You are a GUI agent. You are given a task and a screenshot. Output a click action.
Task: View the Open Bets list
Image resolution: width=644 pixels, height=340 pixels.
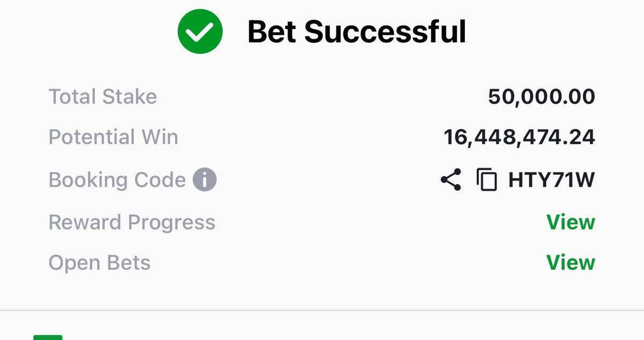pyautogui.click(x=570, y=263)
